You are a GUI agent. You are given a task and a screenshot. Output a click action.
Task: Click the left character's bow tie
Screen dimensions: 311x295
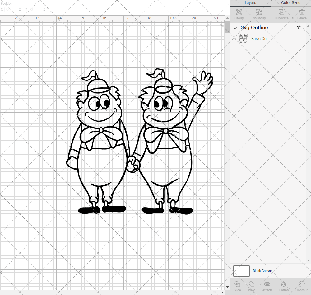tap(101, 138)
